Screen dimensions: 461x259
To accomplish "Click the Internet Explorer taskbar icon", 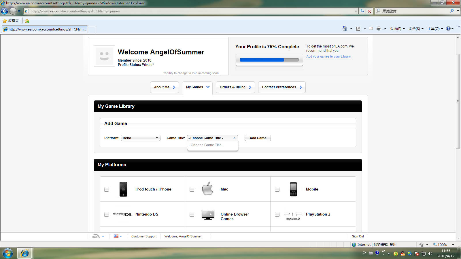I will (x=25, y=254).
